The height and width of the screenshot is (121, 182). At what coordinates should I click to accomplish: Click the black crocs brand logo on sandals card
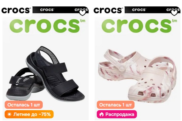click(16, 10)
